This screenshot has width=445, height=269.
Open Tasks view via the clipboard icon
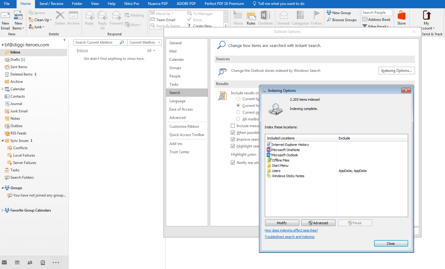tap(43, 263)
